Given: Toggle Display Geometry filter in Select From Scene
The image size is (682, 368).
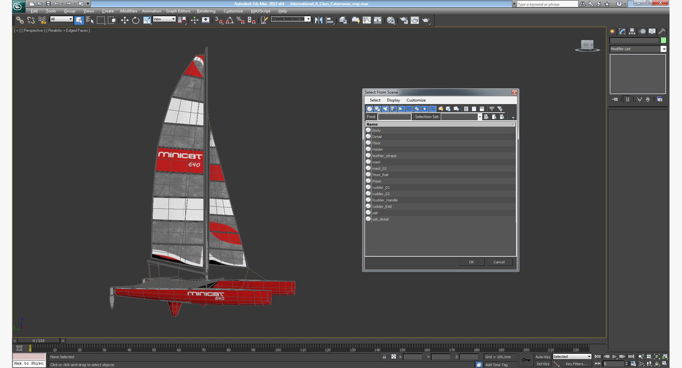Looking at the screenshot, I should [x=370, y=109].
